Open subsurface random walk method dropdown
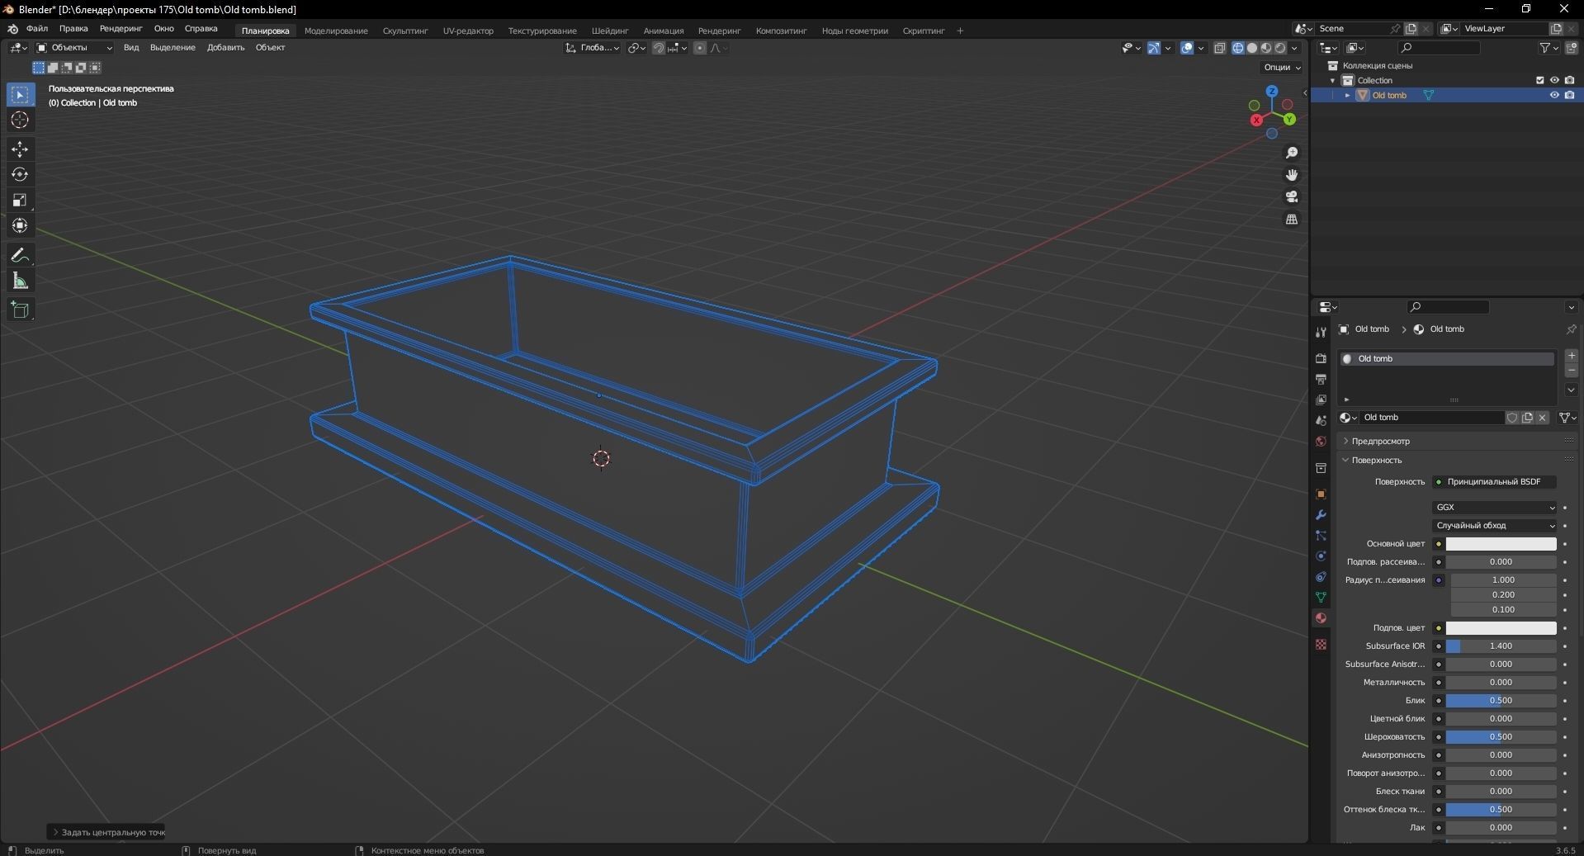The height and width of the screenshot is (856, 1584). (x=1495, y=526)
